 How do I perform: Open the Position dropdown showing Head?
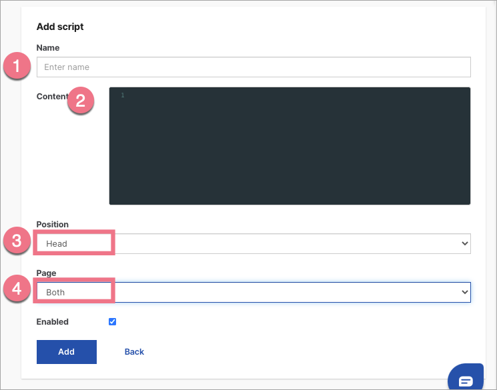(254, 244)
